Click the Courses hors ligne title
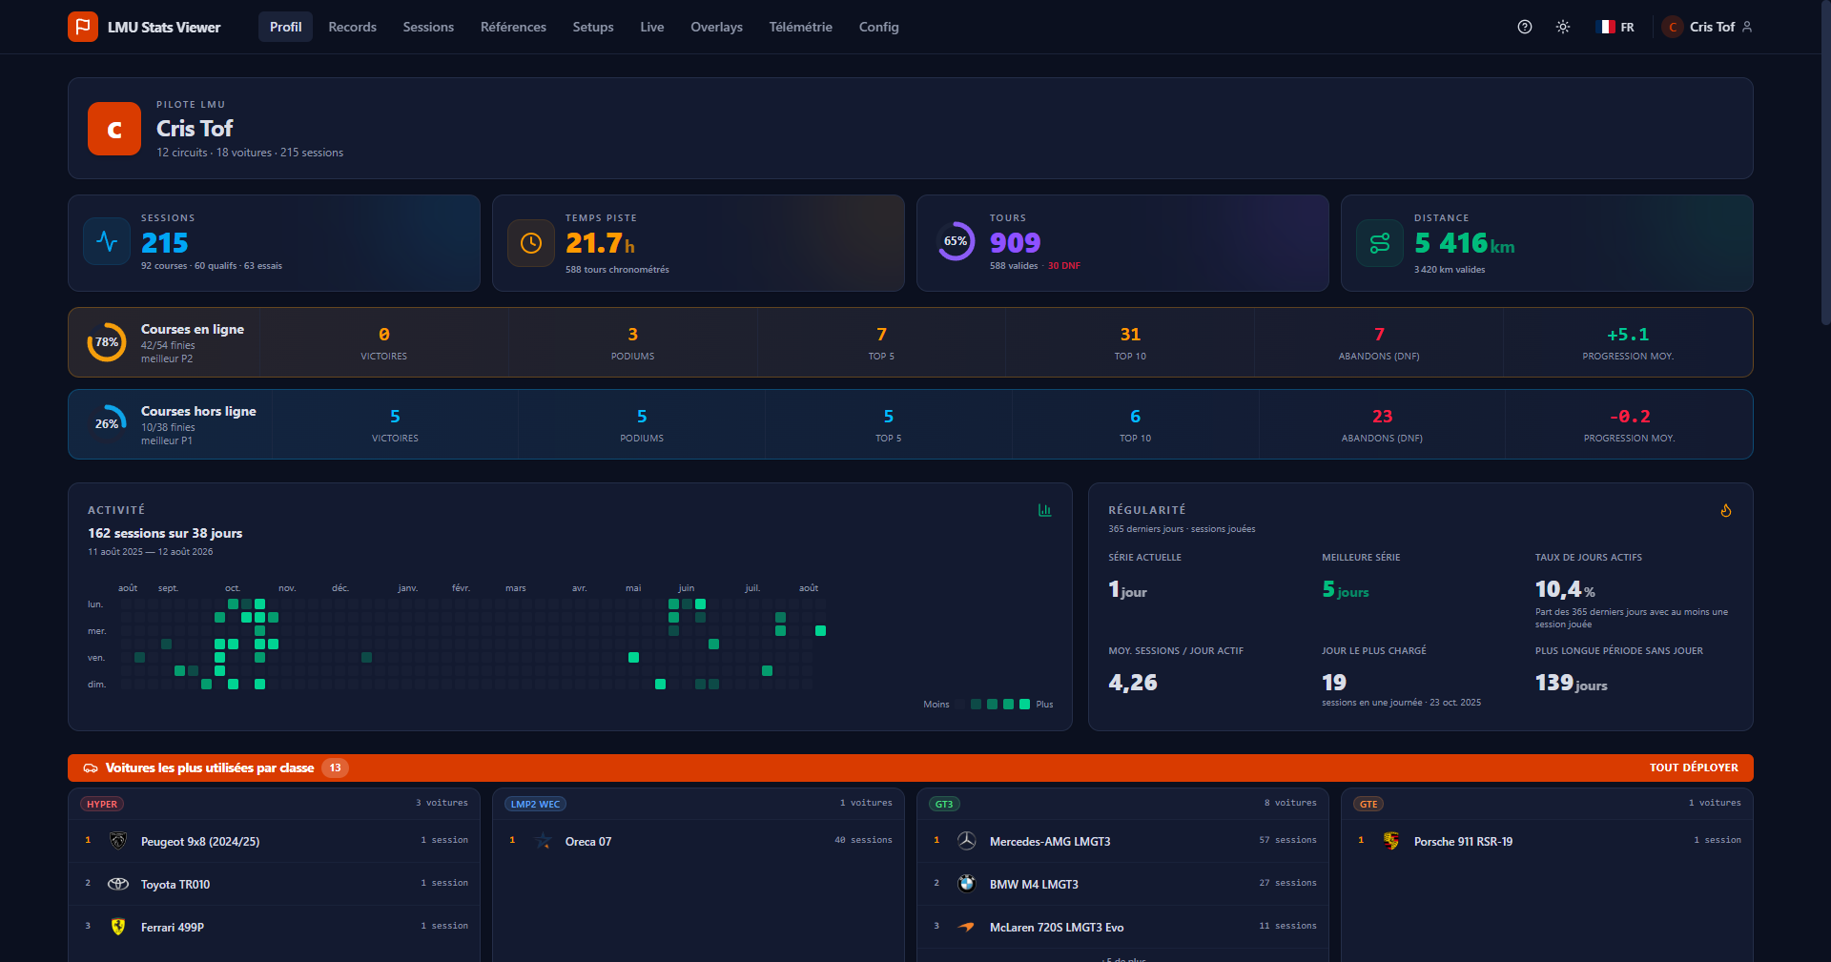Viewport: 1831px width, 962px height. [198, 411]
